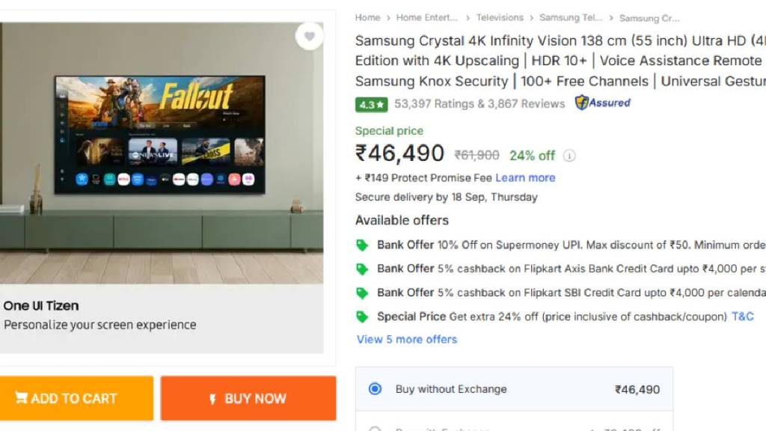Click the Samsung TV product image
This screenshot has height=431, width=766.
point(160,135)
